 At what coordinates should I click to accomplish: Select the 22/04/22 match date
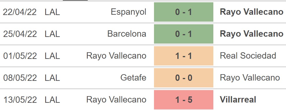click(20, 12)
